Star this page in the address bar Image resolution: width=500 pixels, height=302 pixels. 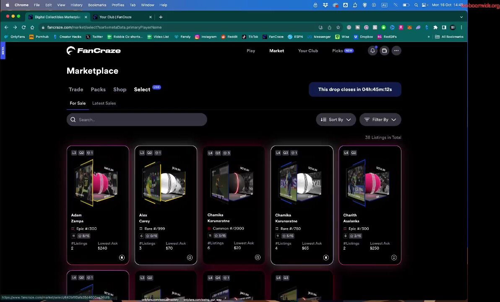pyautogui.click(x=338, y=27)
